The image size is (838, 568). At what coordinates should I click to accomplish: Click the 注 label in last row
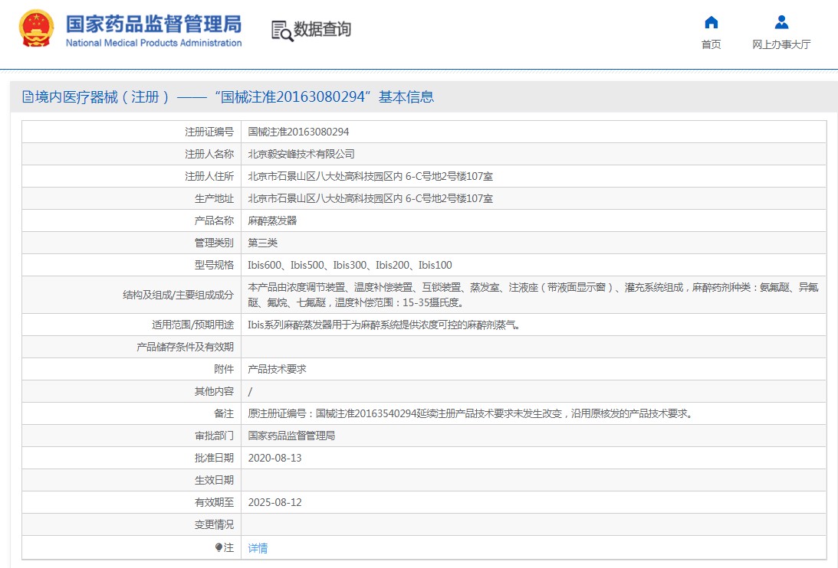pyautogui.click(x=228, y=547)
